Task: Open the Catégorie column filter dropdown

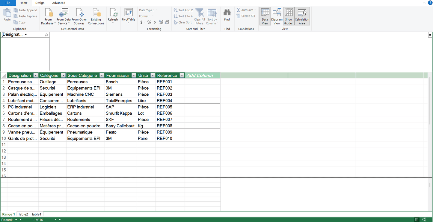Action: click(x=63, y=76)
